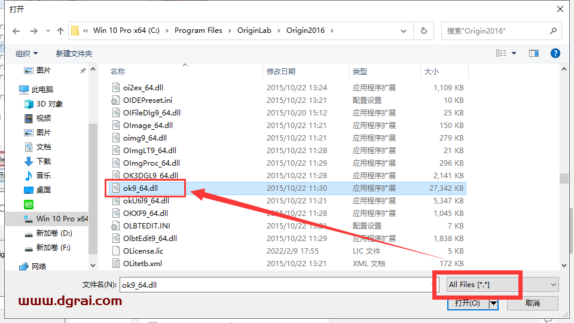
Task: Select file OImage_64.dll
Action: [148, 125]
